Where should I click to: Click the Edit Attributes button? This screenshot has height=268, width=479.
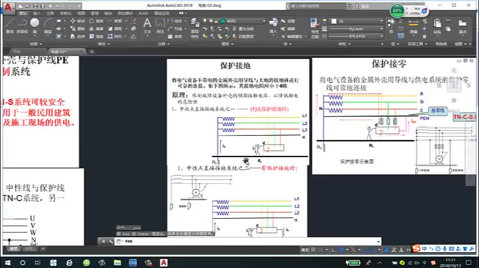coord(292,36)
